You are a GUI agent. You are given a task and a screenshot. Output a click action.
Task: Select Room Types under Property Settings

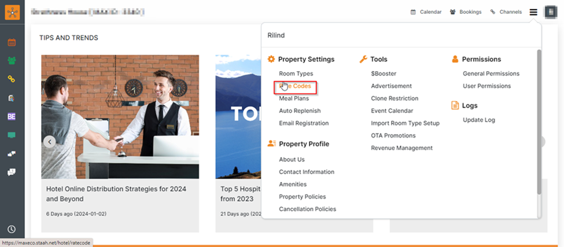click(x=296, y=73)
